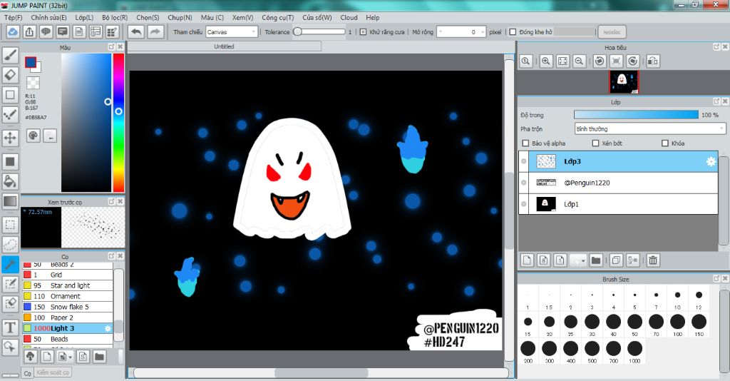Enable Khóa layer lock checkbox
730x381 pixels.
[665, 143]
